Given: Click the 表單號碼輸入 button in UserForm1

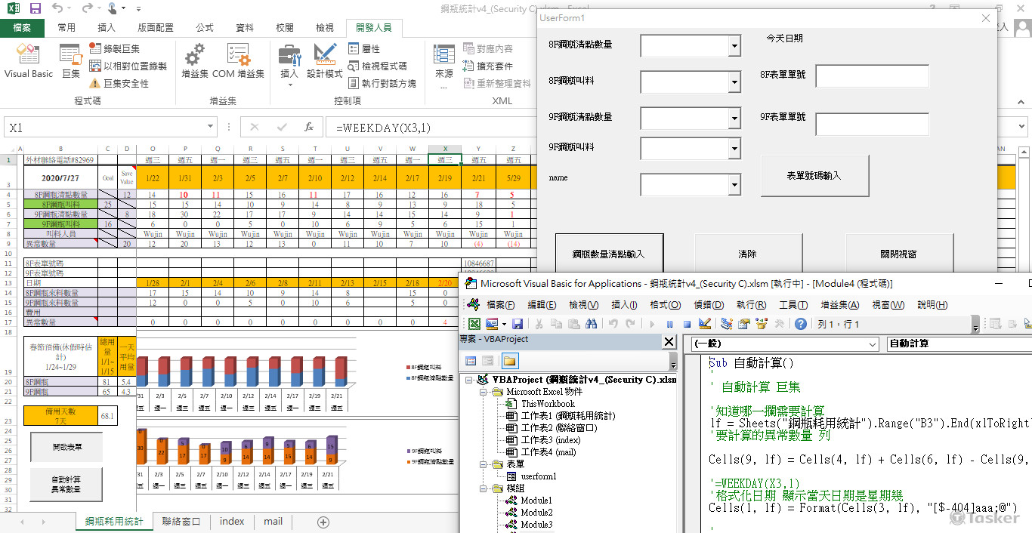Looking at the screenshot, I should tap(814, 176).
